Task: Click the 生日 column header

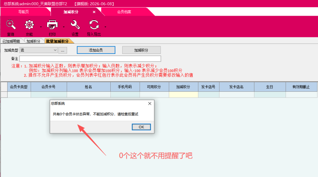Action: coord(270,87)
